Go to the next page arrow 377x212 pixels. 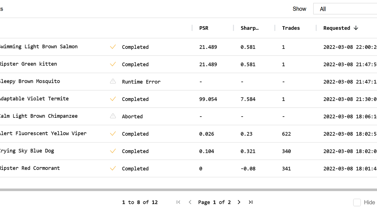click(x=239, y=202)
